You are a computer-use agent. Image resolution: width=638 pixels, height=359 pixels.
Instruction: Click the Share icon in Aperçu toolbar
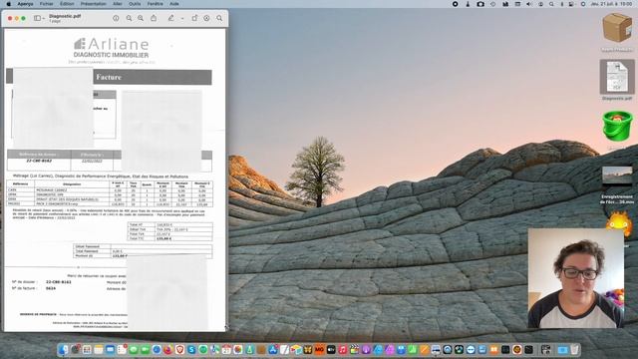[x=154, y=18]
